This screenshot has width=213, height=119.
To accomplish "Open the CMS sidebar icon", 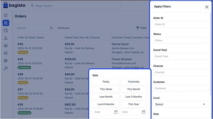I will click(6, 46).
